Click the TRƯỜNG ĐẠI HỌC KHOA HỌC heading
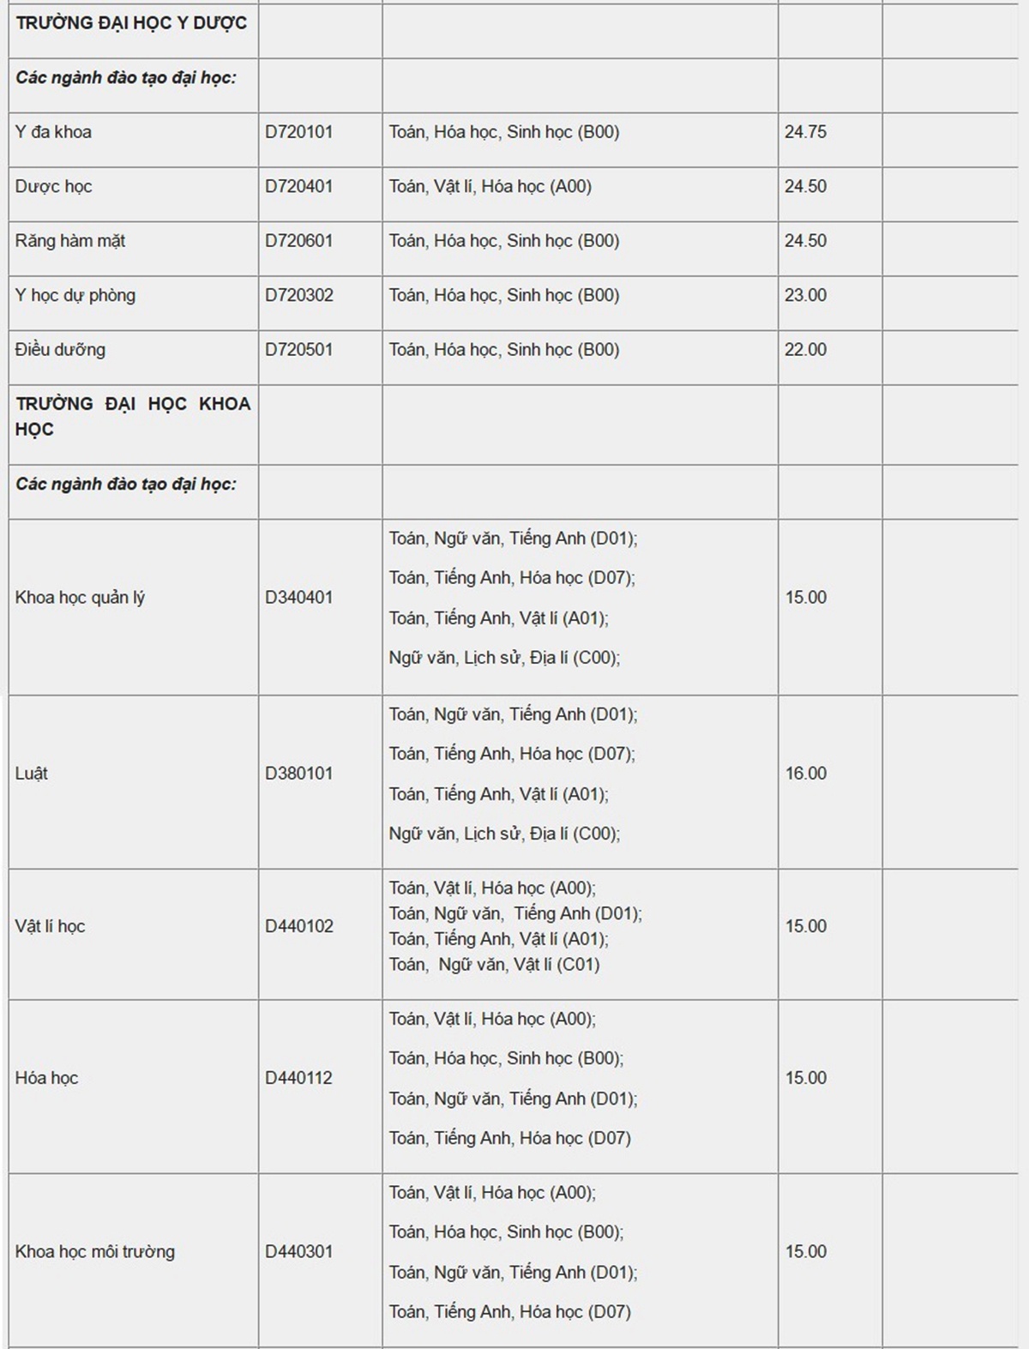 pos(132,416)
